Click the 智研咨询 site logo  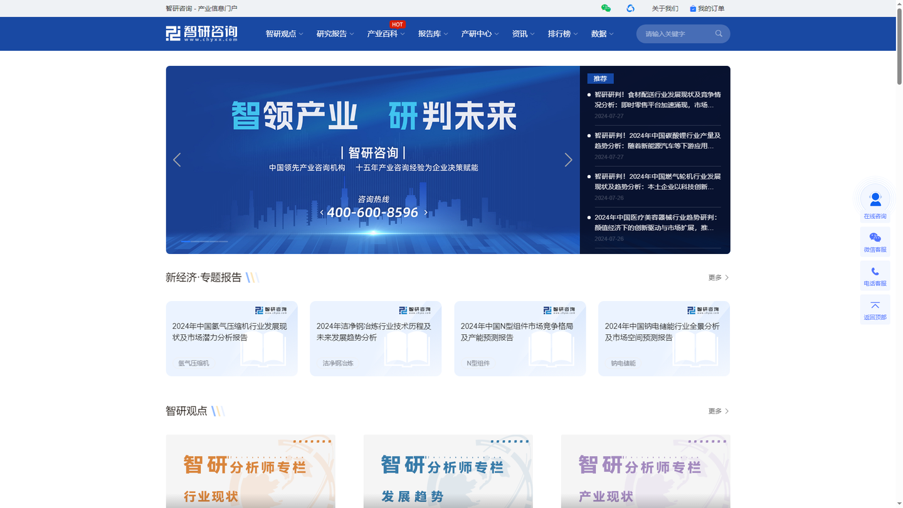202,33
